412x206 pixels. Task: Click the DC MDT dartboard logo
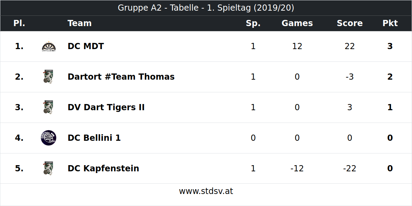48,46
